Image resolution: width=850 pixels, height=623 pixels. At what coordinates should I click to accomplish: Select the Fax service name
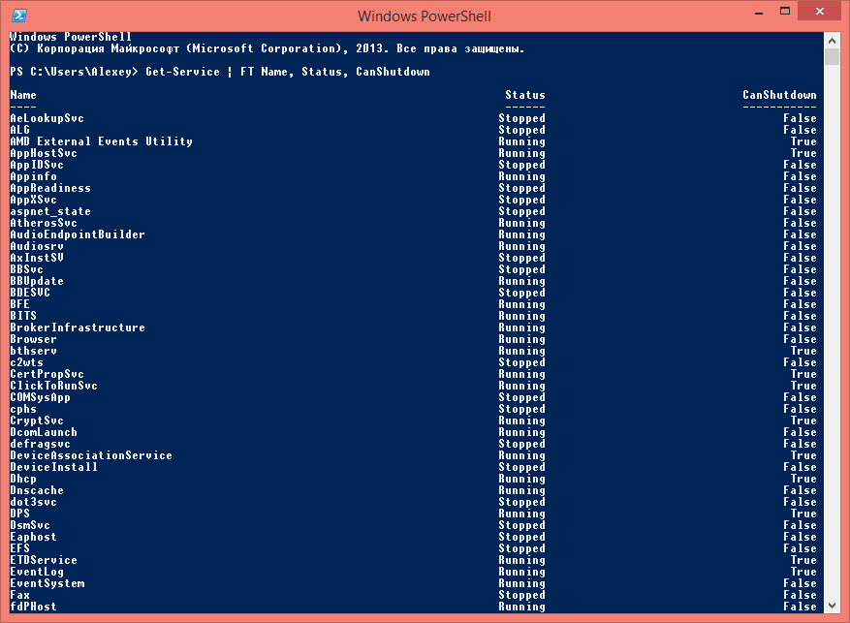(20, 595)
